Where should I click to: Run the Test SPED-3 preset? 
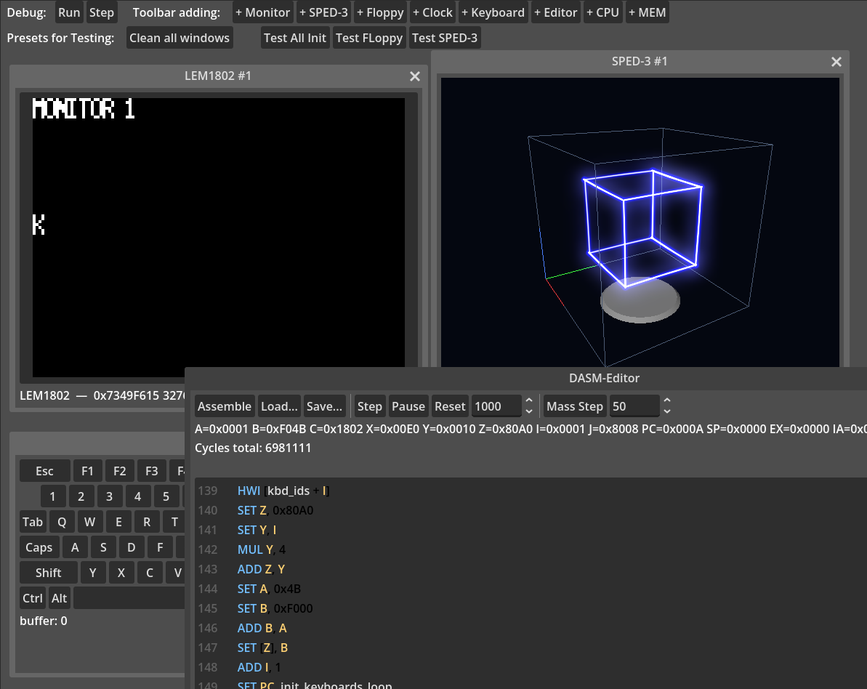pyautogui.click(x=445, y=38)
